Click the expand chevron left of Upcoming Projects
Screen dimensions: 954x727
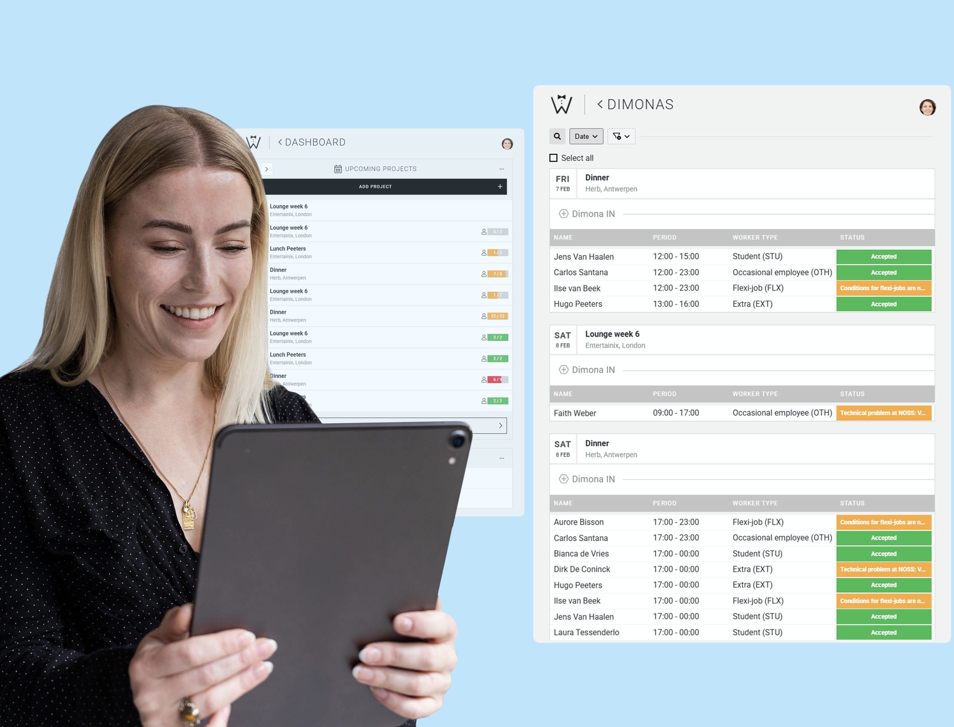267,169
